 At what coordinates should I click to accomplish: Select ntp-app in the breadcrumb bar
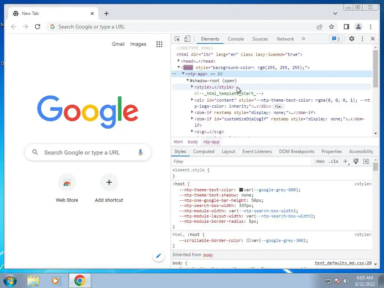211,142
